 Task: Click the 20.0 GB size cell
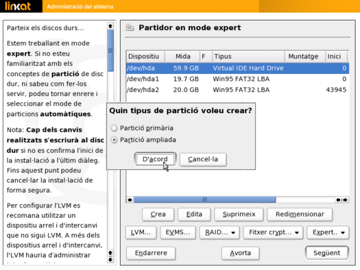click(x=186, y=90)
